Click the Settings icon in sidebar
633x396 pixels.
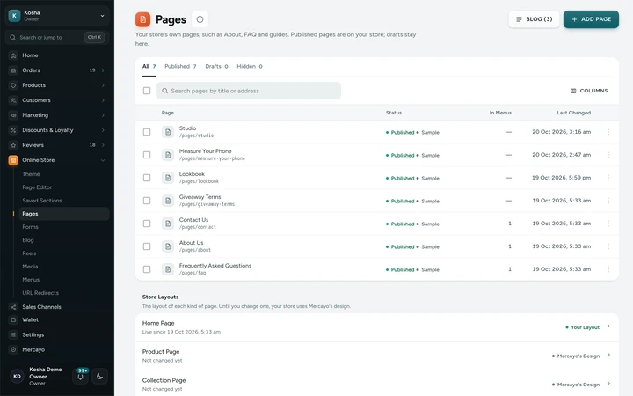(x=13, y=334)
